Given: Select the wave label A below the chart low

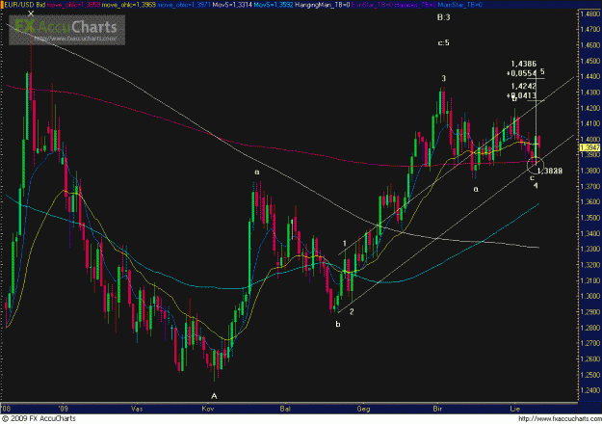Looking at the screenshot, I should click(214, 396).
